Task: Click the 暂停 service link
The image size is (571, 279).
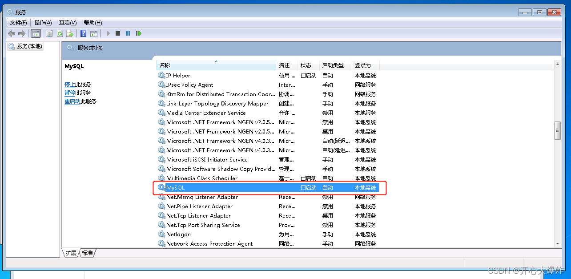Action: (x=70, y=93)
